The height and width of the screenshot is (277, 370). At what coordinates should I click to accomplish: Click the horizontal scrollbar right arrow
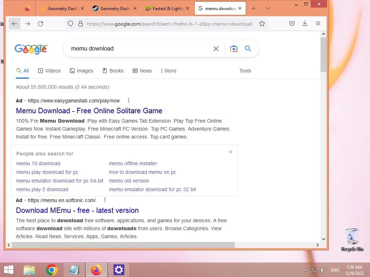(318, 245)
